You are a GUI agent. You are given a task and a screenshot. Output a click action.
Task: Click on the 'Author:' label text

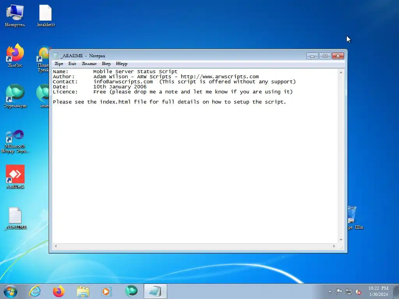[x=64, y=77]
